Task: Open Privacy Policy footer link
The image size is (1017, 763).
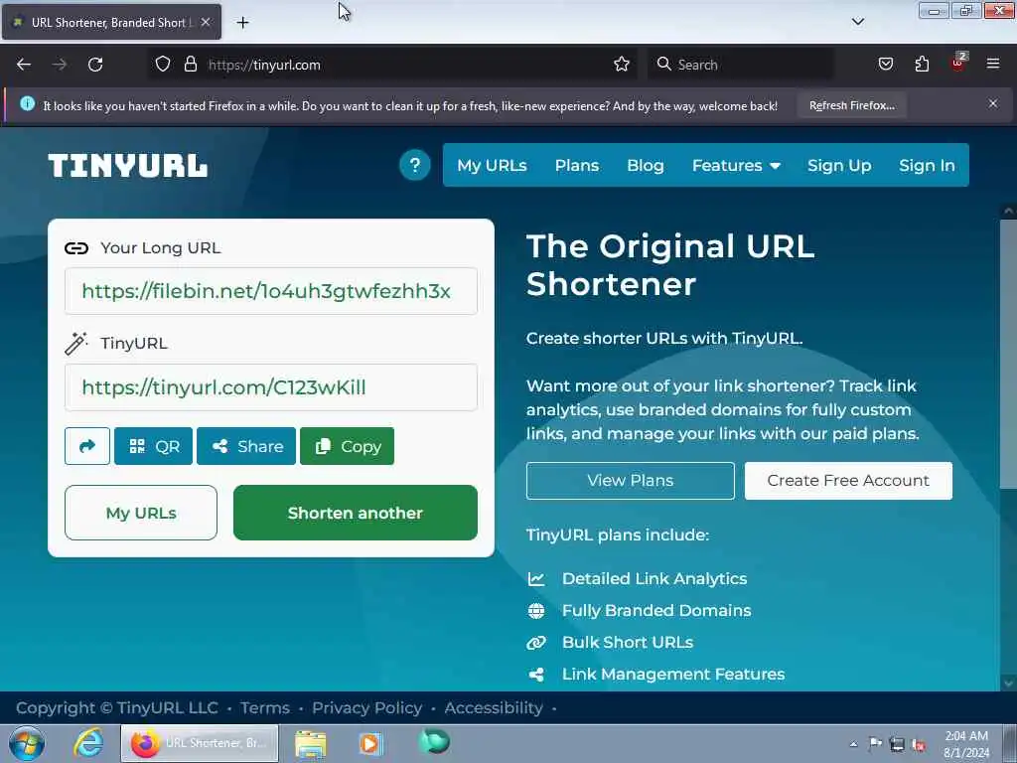Action: (x=367, y=707)
